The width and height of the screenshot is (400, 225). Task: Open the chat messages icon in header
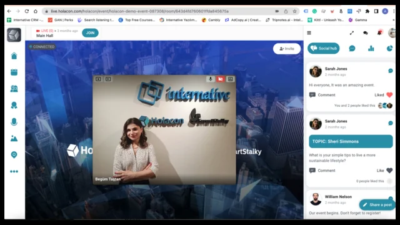click(x=365, y=33)
